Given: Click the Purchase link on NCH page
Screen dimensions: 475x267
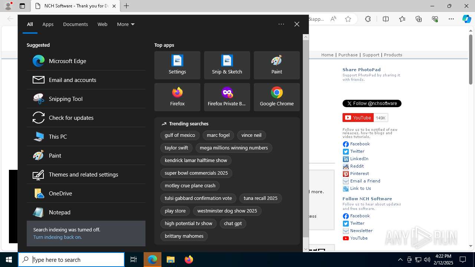Looking at the screenshot, I should (348, 55).
